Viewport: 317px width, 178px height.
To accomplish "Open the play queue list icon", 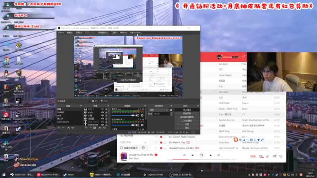I will [x=281, y=157].
